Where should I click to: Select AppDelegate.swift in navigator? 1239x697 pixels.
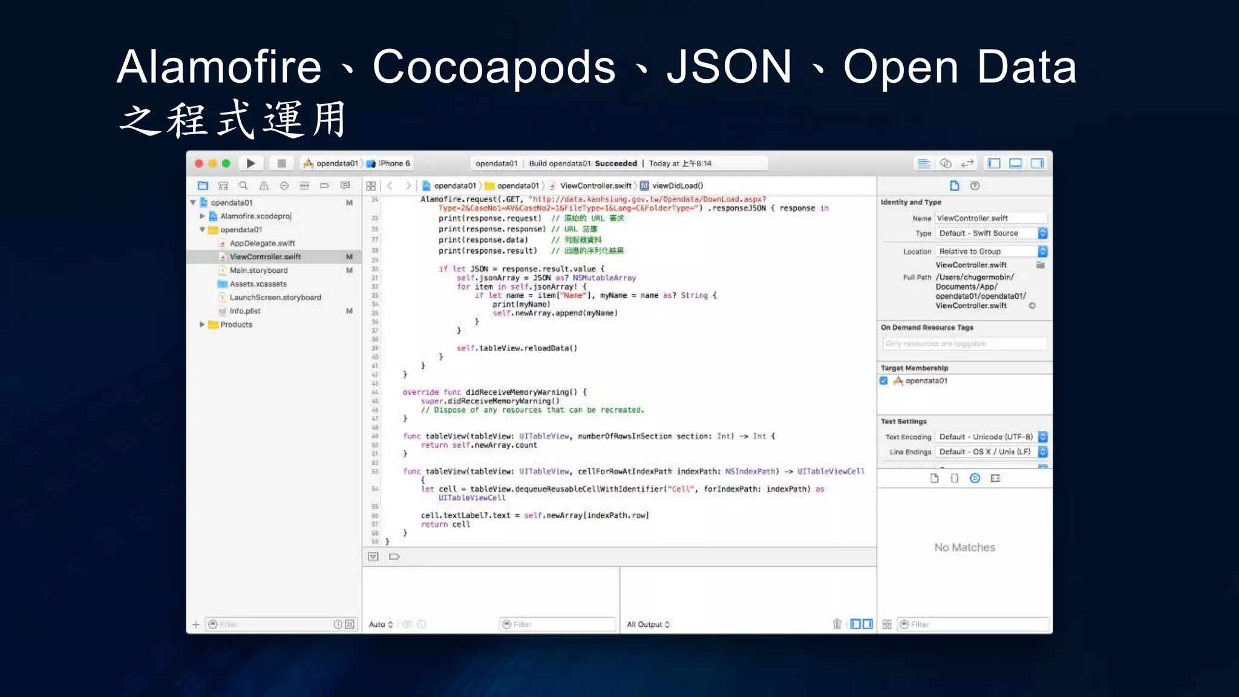tap(262, 243)
